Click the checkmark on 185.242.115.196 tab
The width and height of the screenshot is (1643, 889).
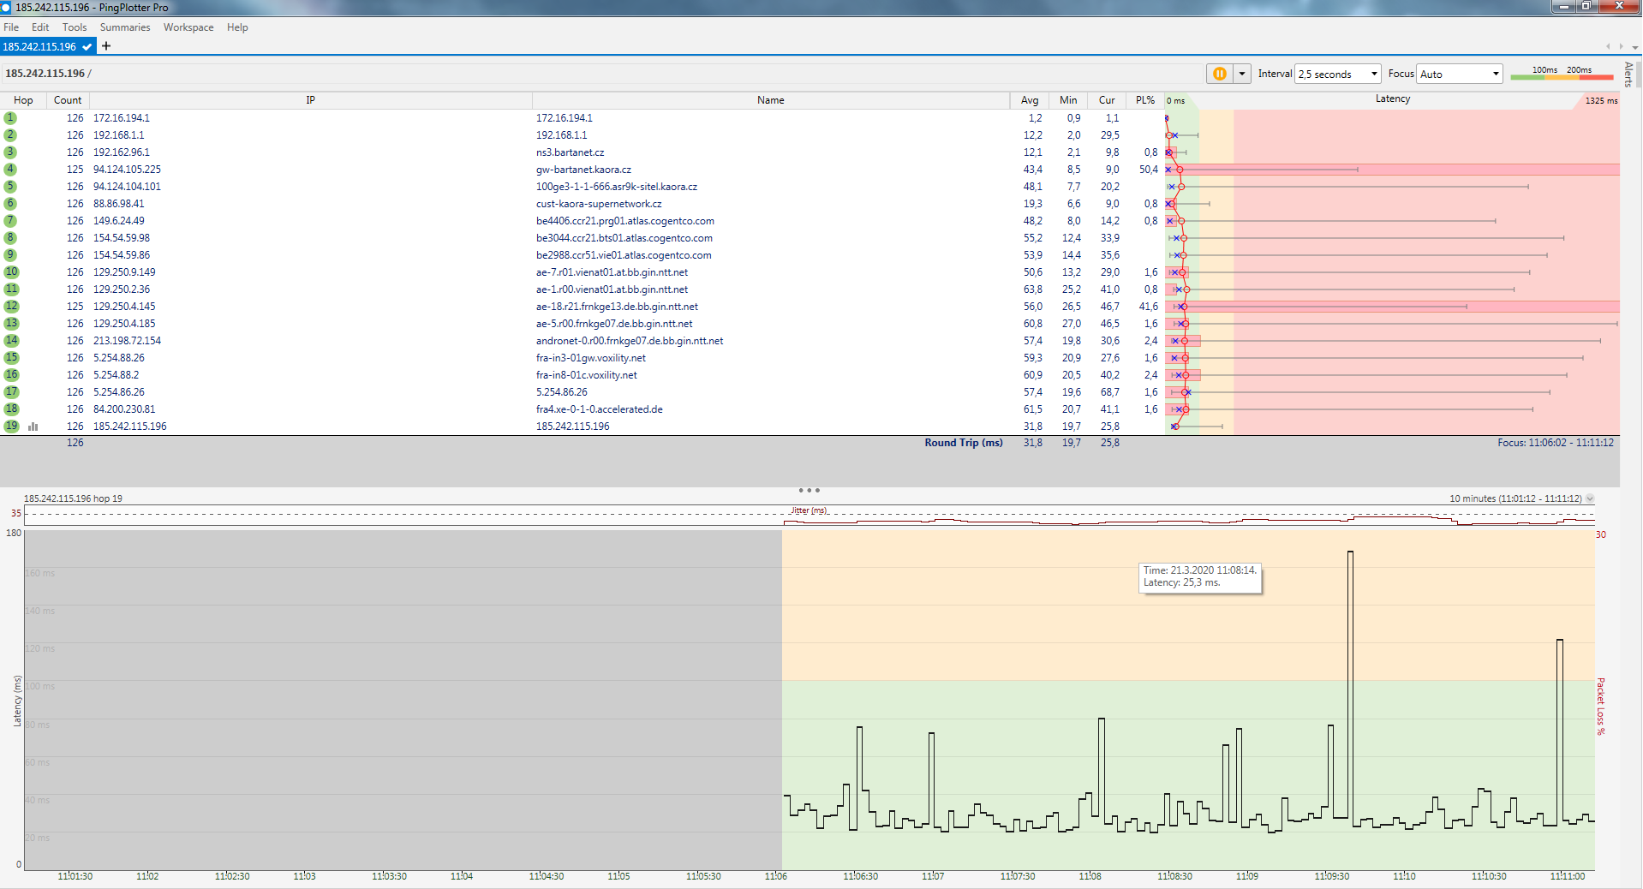[x=87, y=47]
